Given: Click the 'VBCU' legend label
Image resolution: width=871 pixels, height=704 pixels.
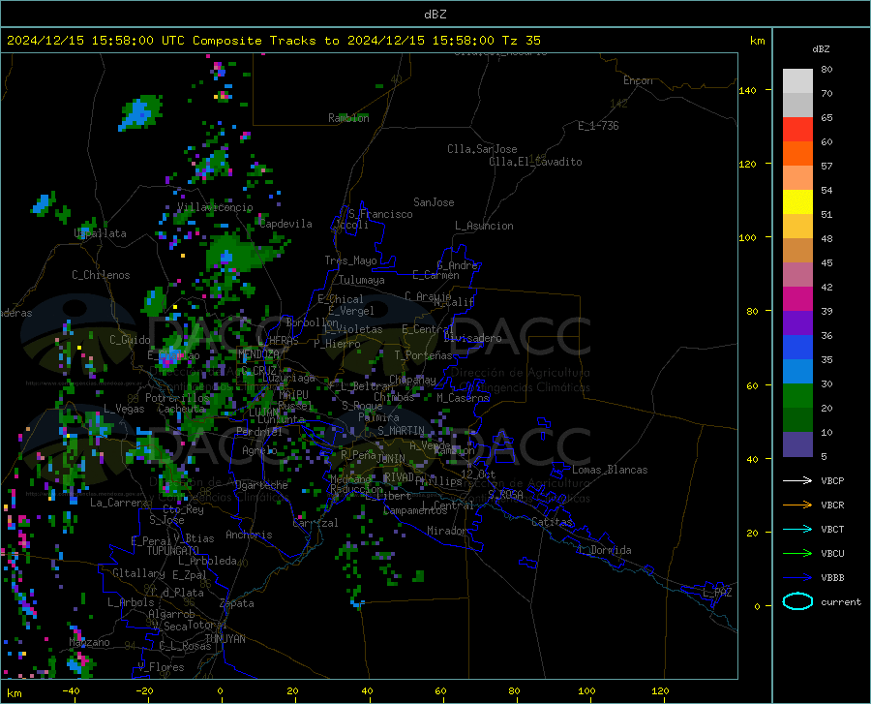Looking at the screenshot, I should click(832, 554).
